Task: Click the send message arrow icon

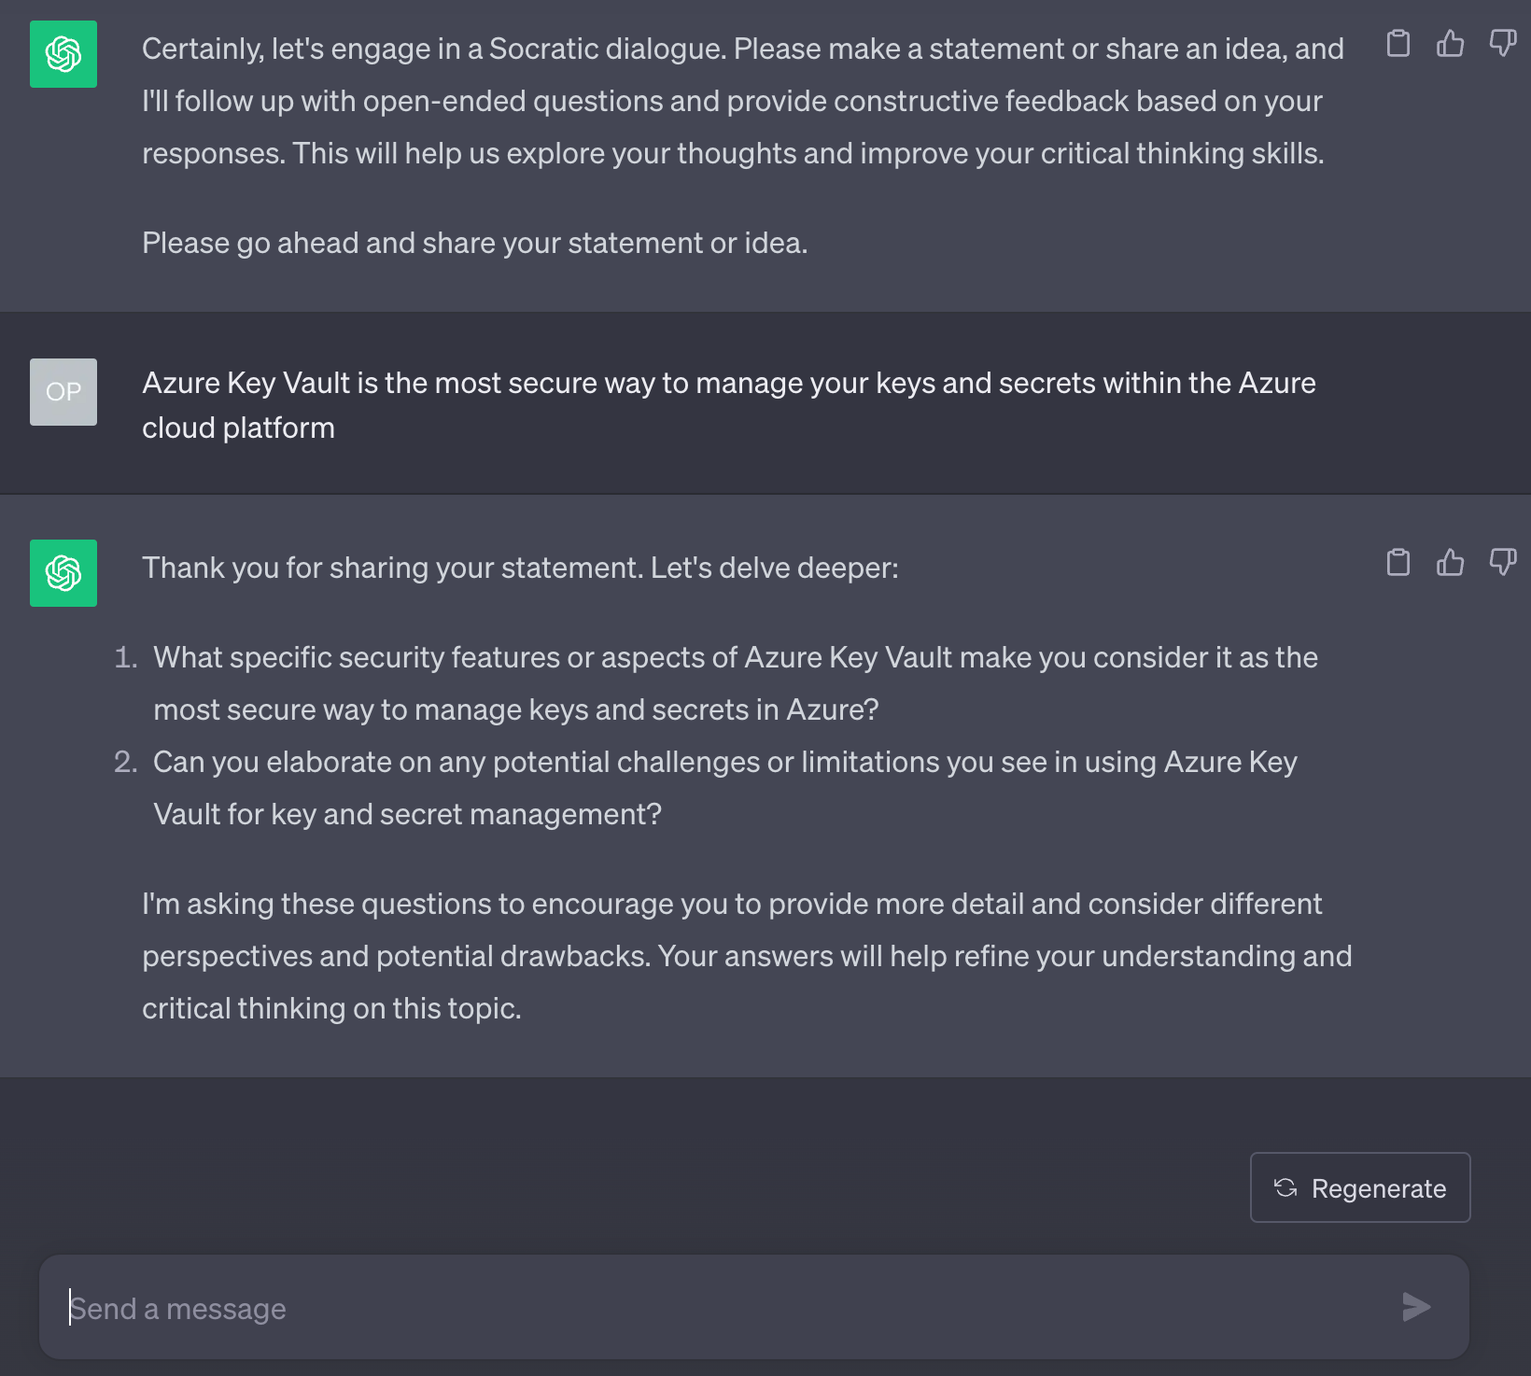Action: coord(1417,1307)
